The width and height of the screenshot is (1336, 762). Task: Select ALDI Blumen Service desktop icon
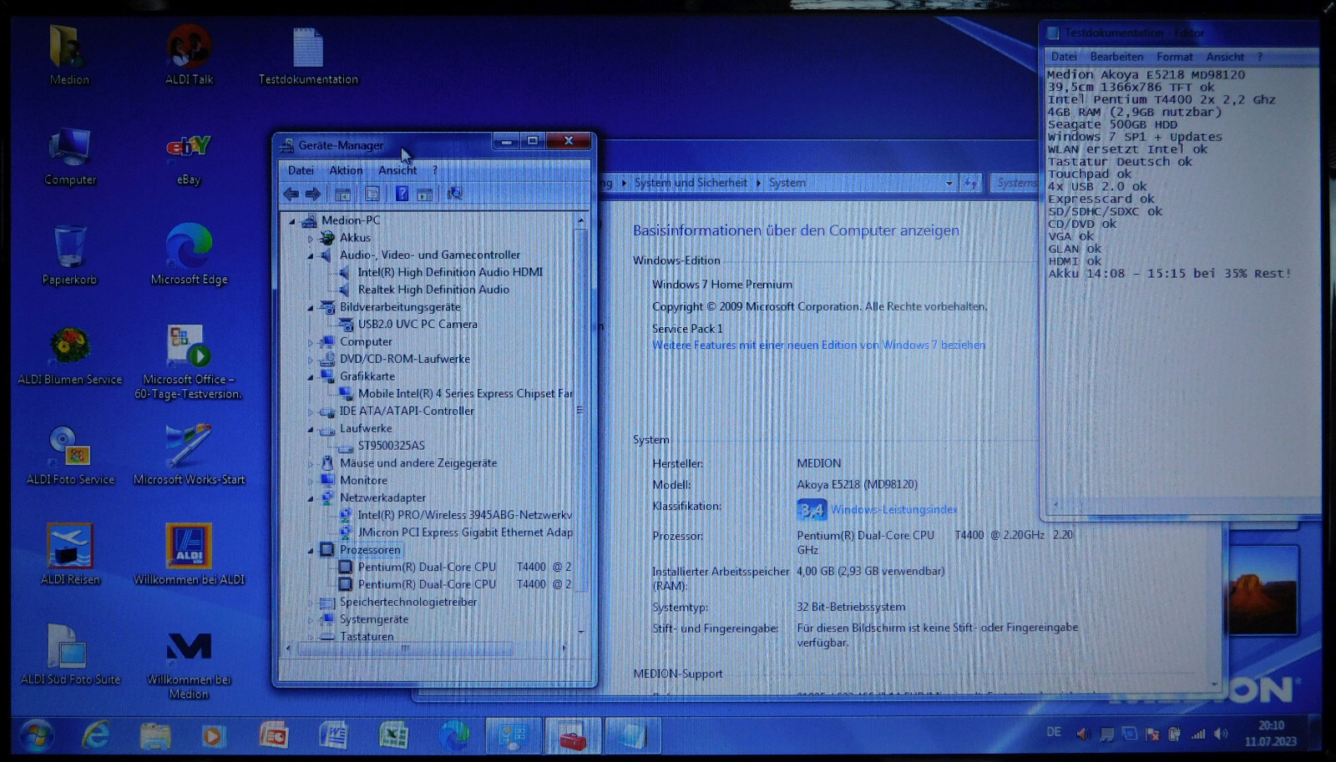pos(70,356)
